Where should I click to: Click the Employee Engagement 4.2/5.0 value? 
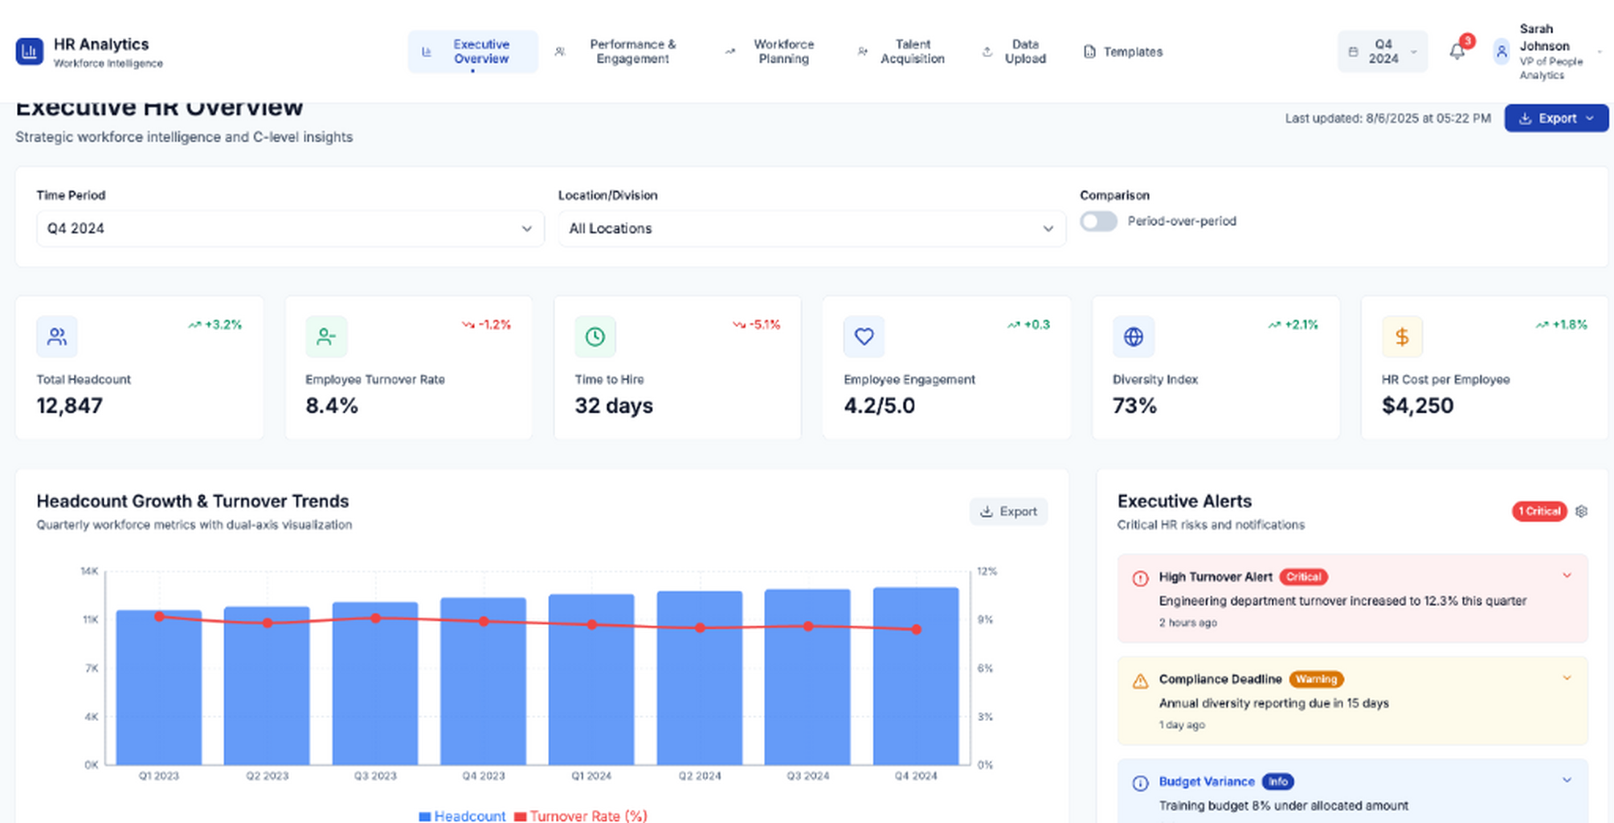[879, 406]
